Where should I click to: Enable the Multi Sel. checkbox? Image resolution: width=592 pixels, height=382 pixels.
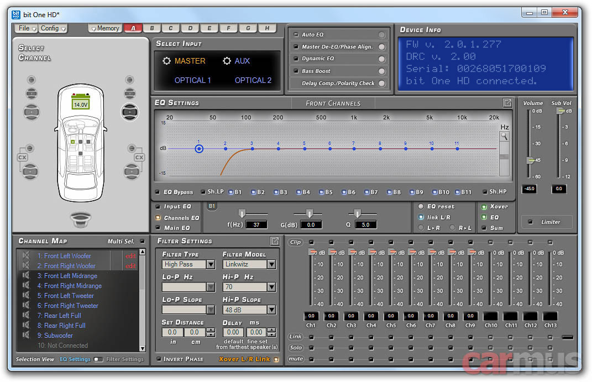(x=143, y=241)
